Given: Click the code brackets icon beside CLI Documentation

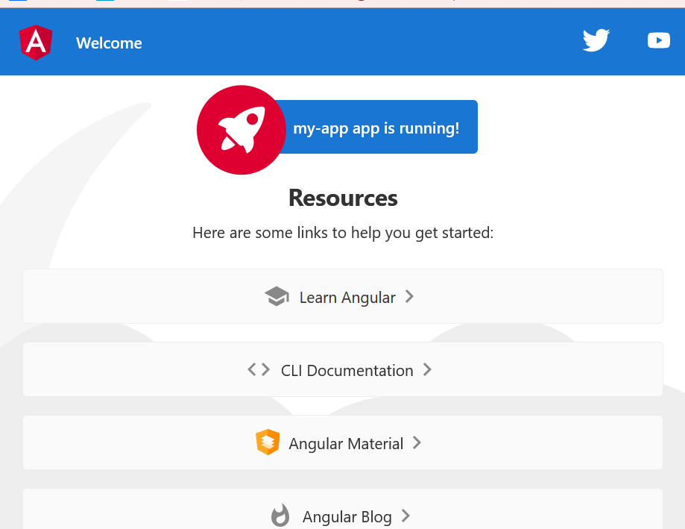Looking at the screenshot, I should pyautogui.click(x=259, y=369).
